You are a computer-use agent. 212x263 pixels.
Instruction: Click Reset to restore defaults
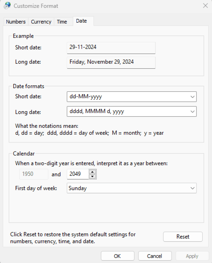[183, 237]
